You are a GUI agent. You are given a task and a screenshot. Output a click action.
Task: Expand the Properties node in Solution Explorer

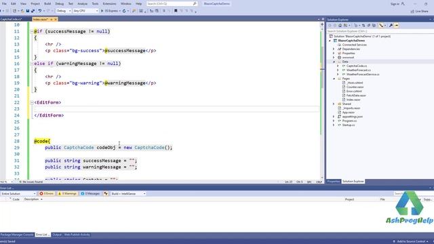pyautogui.click(x=334, y=53)
